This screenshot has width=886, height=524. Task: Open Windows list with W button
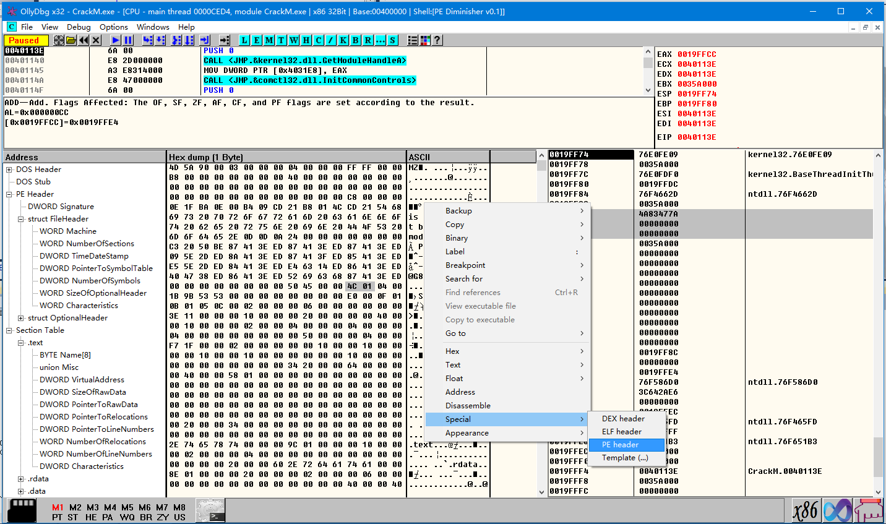pos(294,40)
